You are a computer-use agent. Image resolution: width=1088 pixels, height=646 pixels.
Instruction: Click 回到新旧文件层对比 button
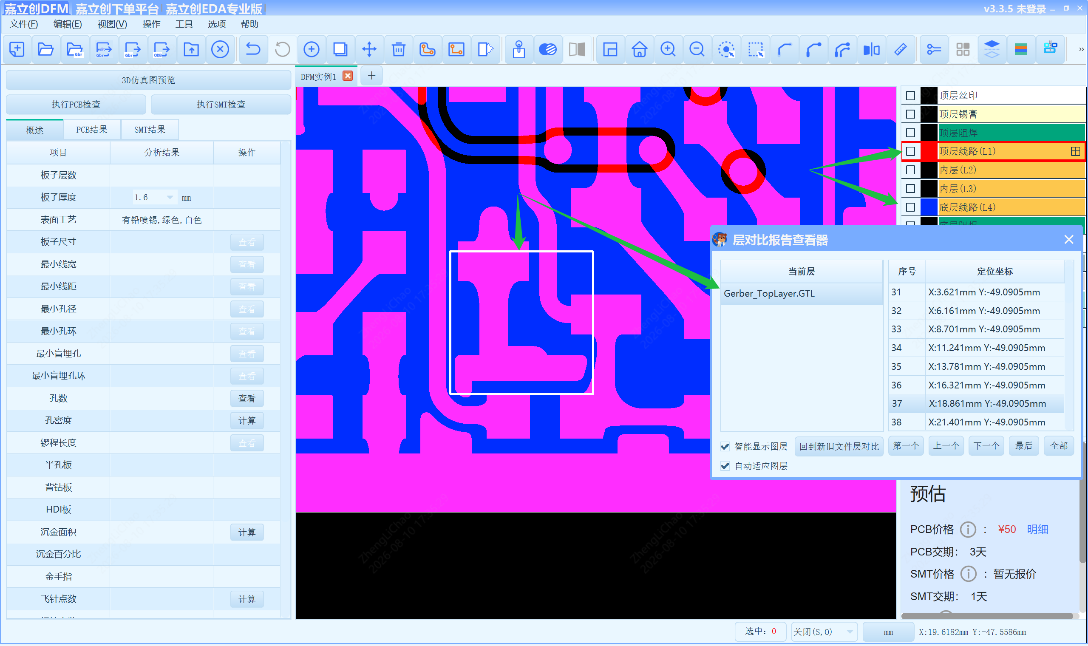[x=839, y=447]
